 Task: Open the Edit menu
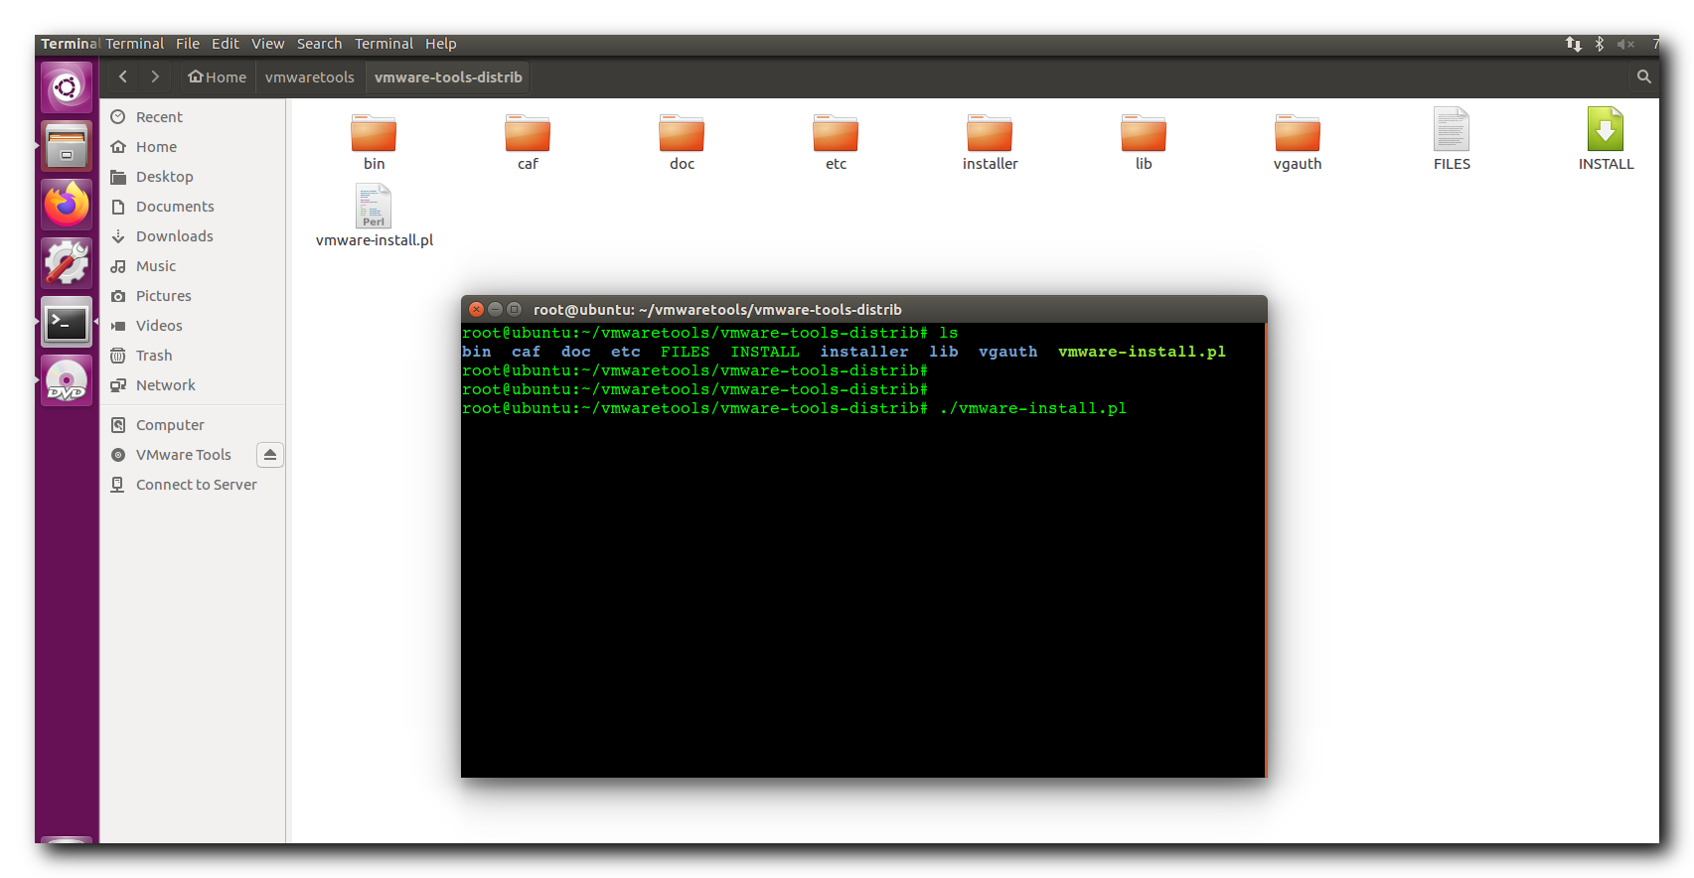click(226, 44)
